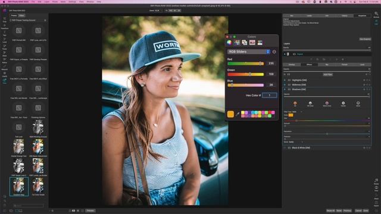Open the Browse module icon at top right

(x=376, y=14)
